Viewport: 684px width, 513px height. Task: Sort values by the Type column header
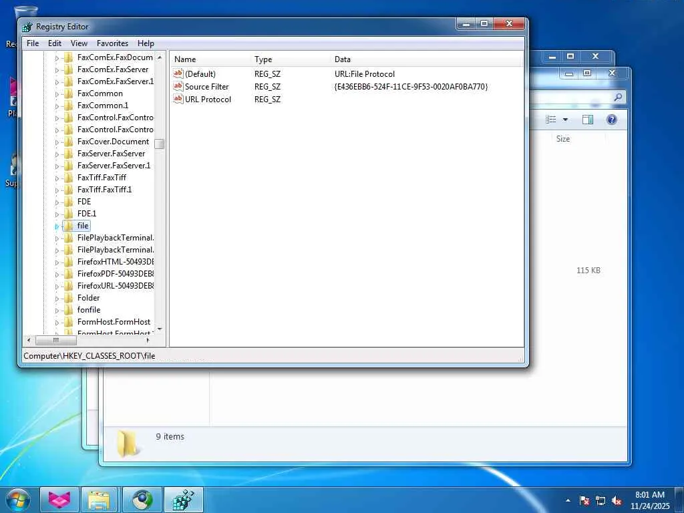click(x=291, y=59)
